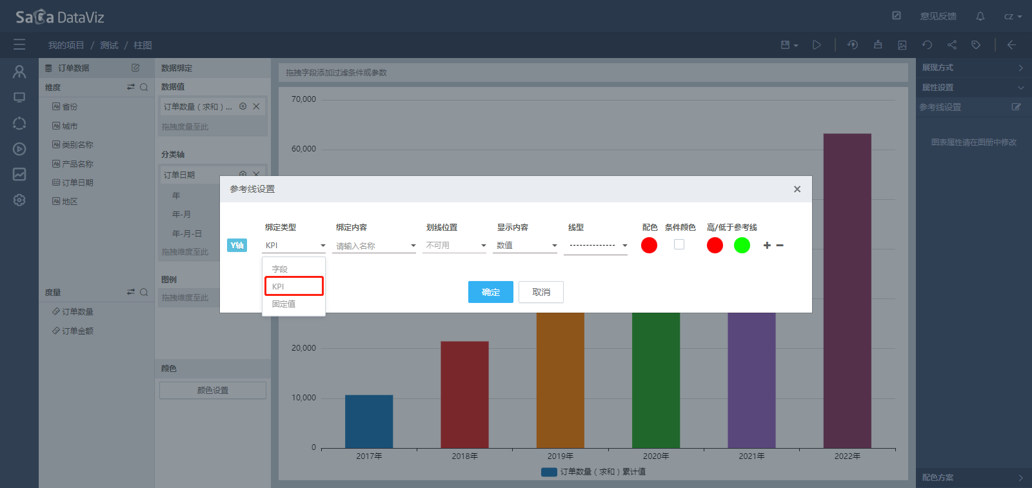Select 字段 binding type option
The width and height of the screenshot is (1032, 488).
293,269
